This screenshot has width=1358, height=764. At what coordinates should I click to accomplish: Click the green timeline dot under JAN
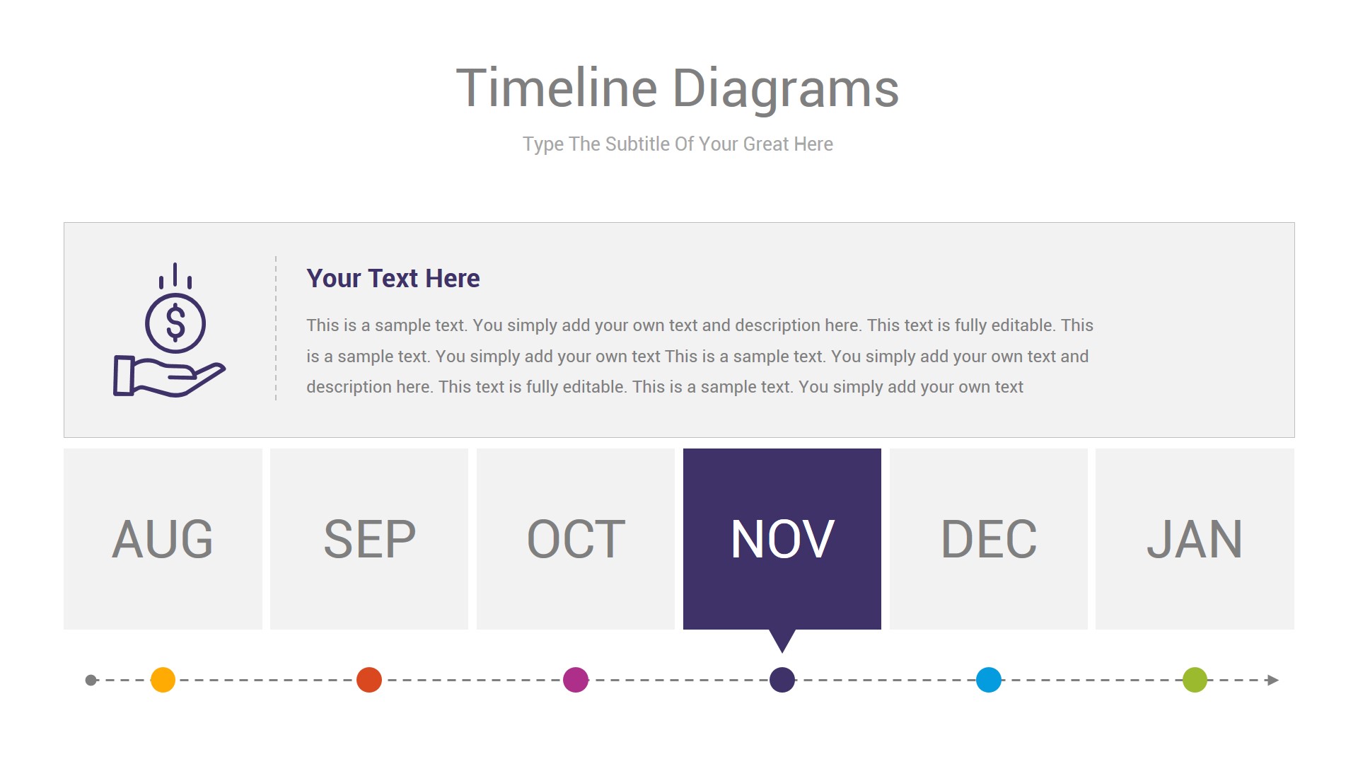[1195, 680]
